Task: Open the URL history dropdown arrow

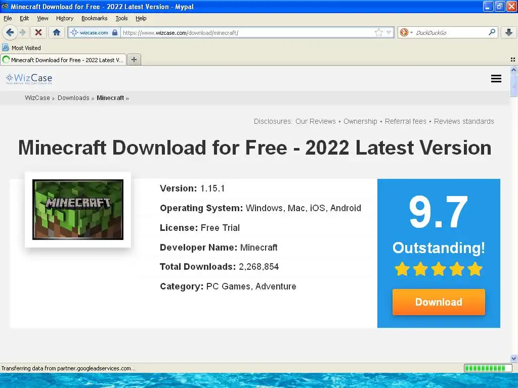Action: [389, 32]
